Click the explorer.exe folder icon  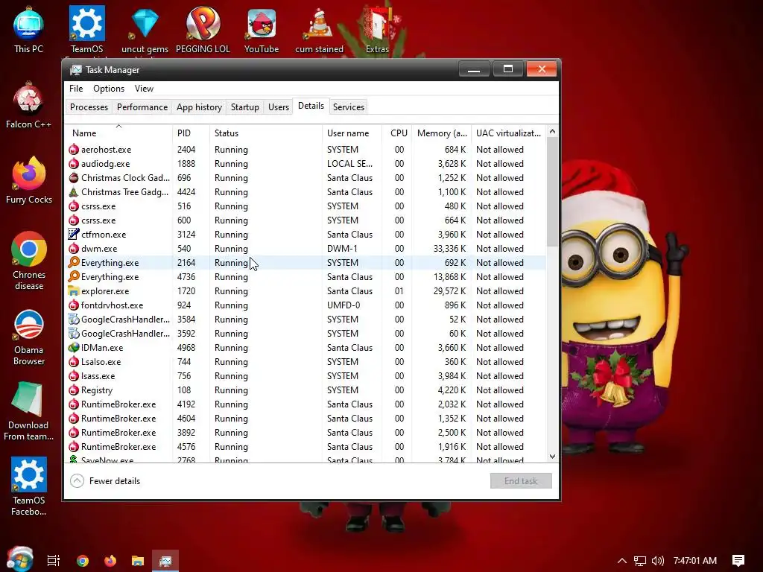click(x=74, y=291)
